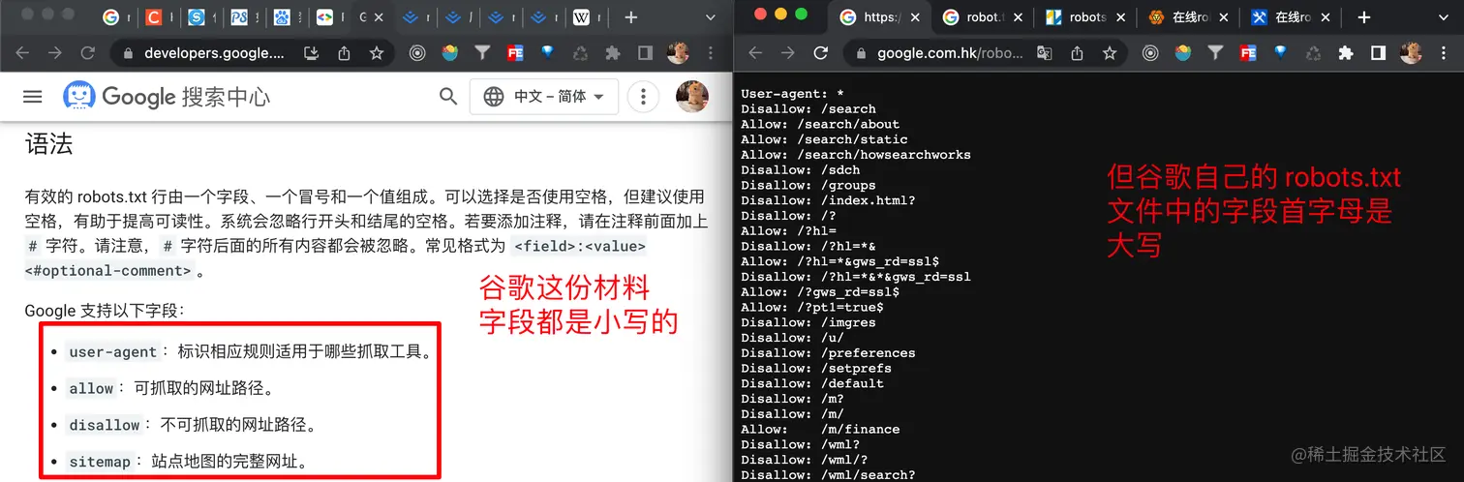Click the line Allow: /search/howsearchworks
The height and width of the screenshot is (482, 1464).
tap(856, 155)
